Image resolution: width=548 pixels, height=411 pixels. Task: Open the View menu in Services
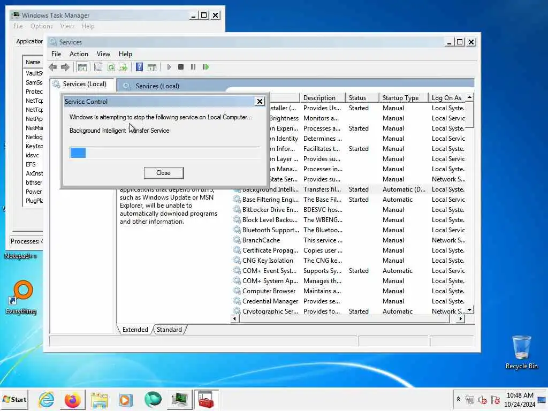[103, 54]
